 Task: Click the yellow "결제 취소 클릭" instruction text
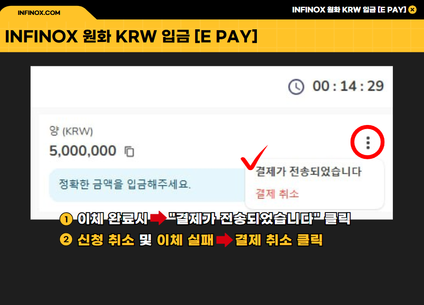pos(279,240)
